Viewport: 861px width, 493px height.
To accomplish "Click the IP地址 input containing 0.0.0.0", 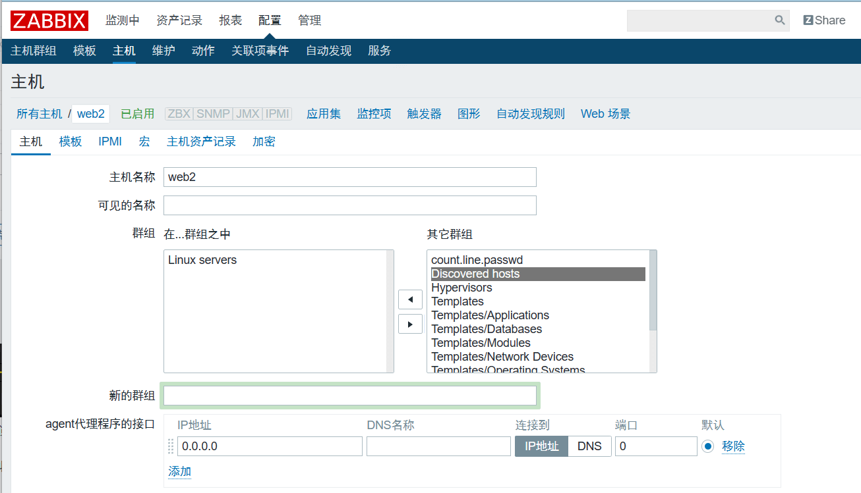I will coord(270,446).
